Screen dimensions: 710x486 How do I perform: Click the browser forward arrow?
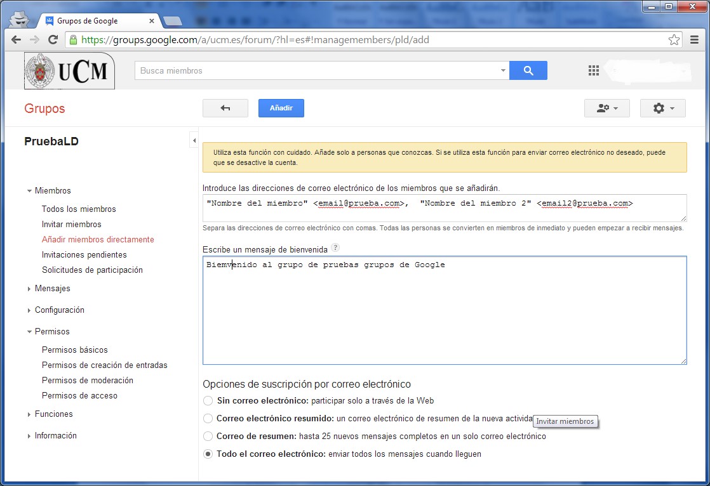pyautogui.click(x=34, y=40)
